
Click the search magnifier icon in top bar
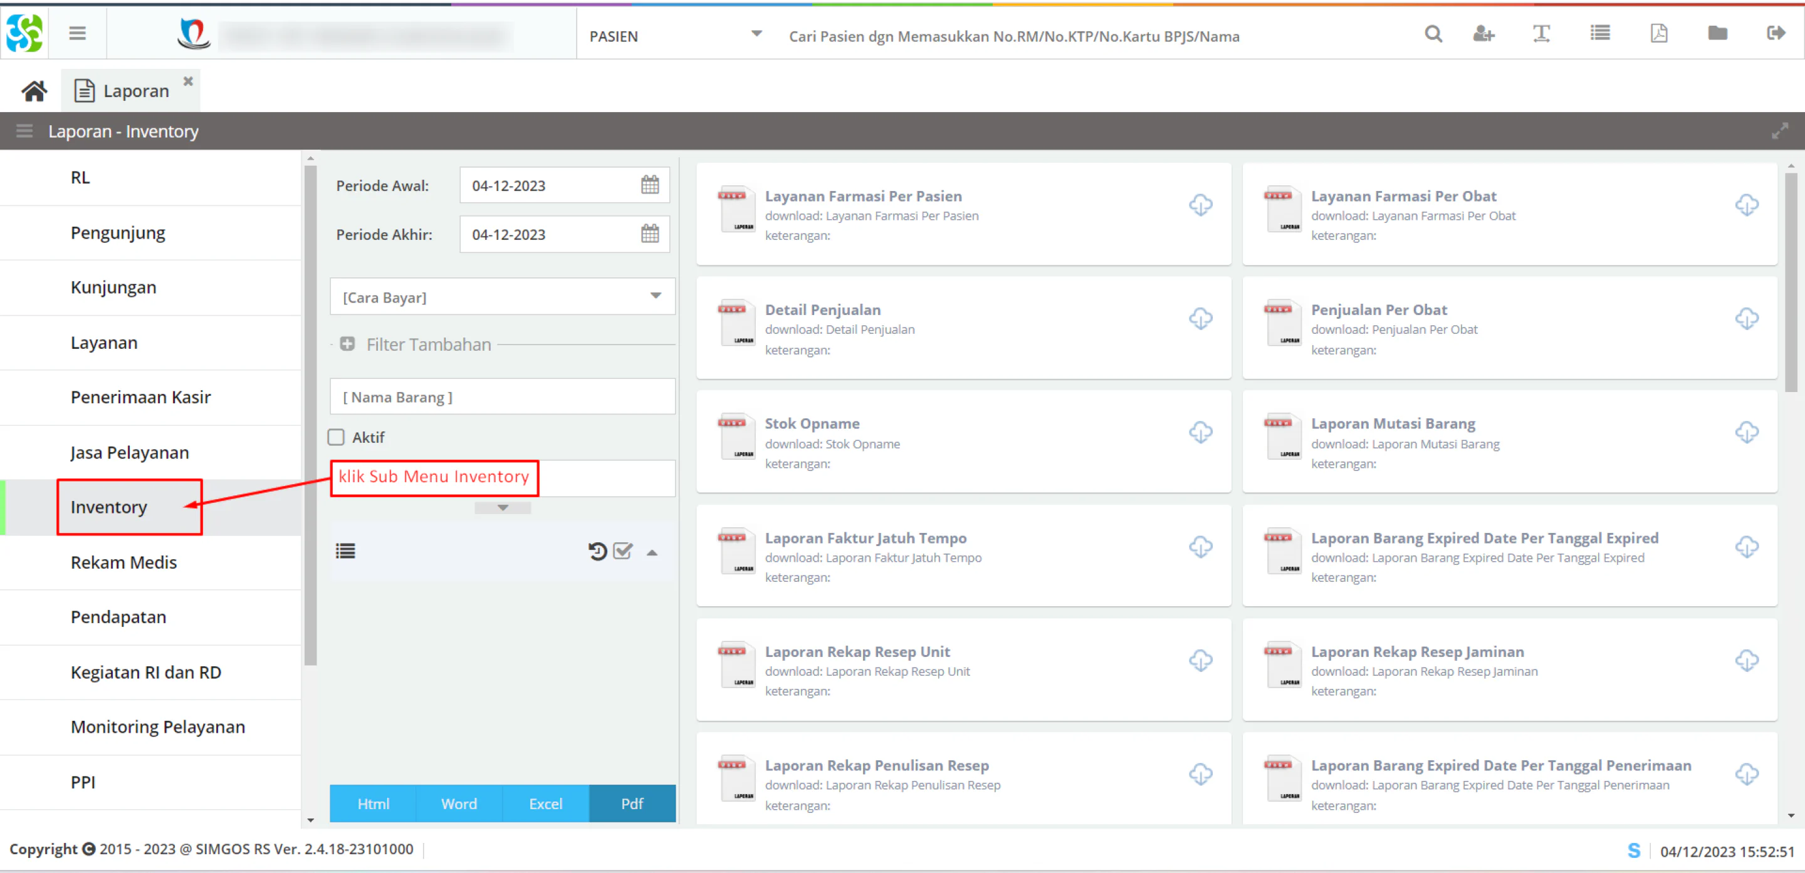[1433, 34]
